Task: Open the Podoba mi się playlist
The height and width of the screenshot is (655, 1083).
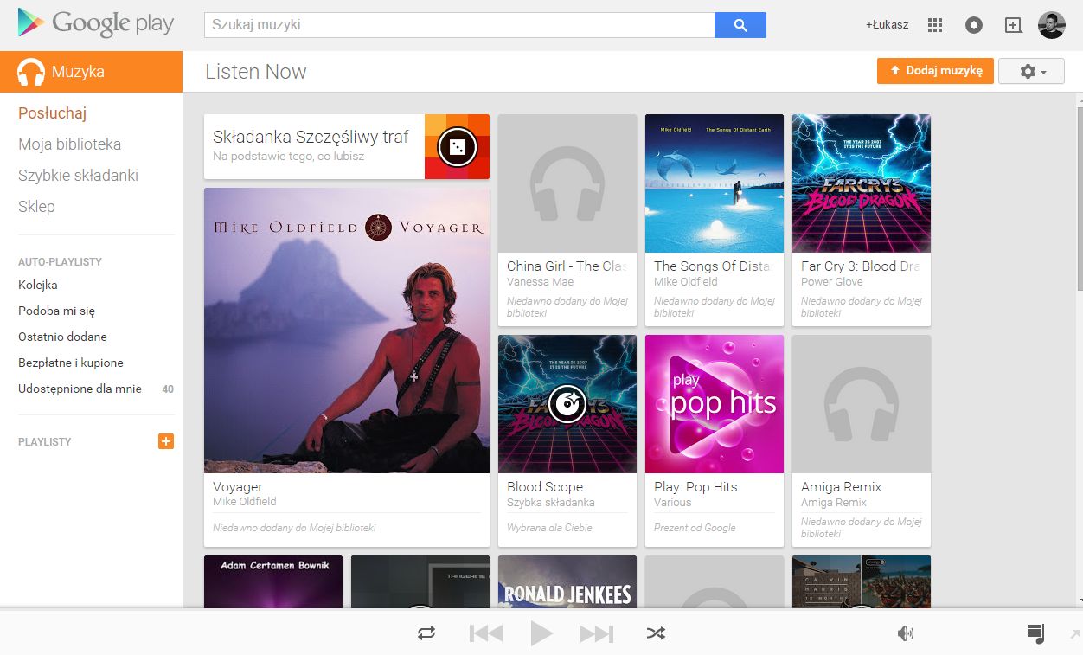Action: click(x=57, y=311)
